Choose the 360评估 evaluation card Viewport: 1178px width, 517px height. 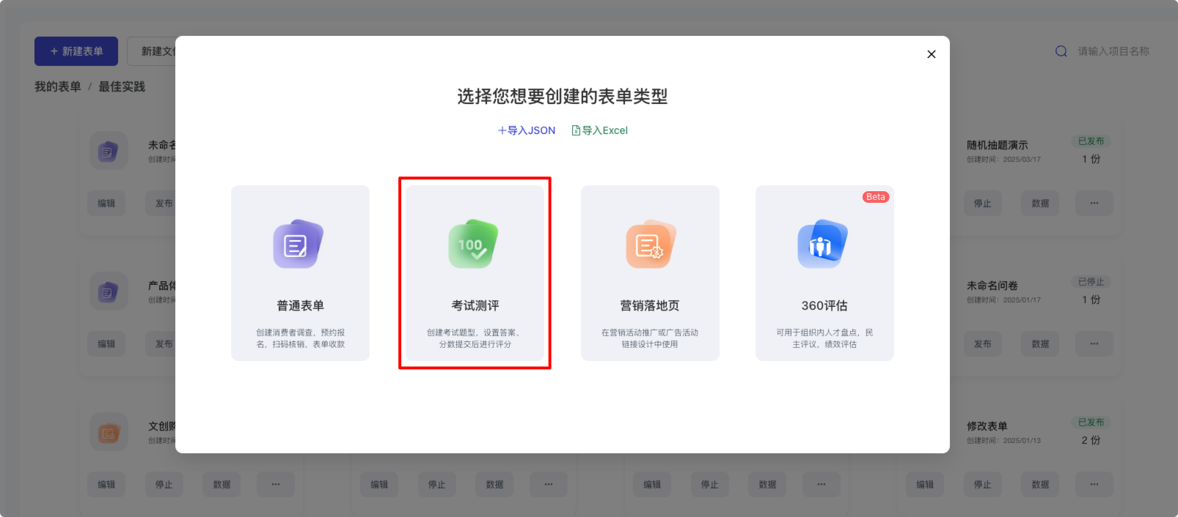tap(824, 272)
